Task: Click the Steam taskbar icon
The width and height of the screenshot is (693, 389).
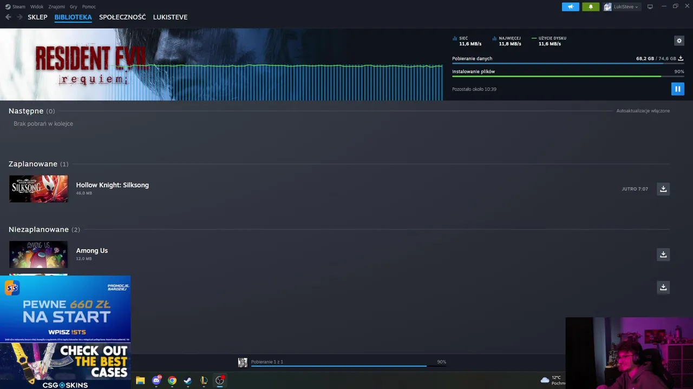Action: (188, 380)
